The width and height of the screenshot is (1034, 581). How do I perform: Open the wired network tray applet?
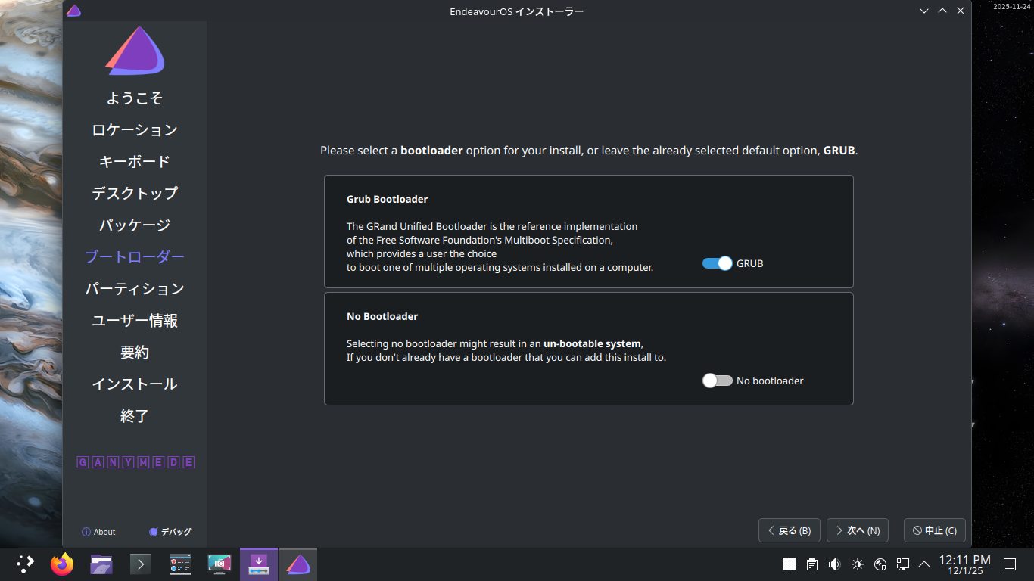[902, 564]
